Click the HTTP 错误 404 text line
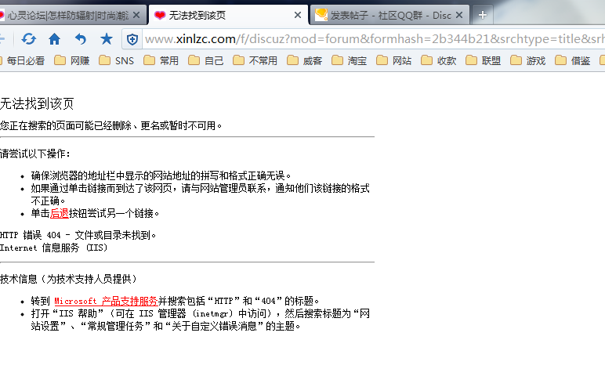Screen dimensions: 605x376 (78, 235)
